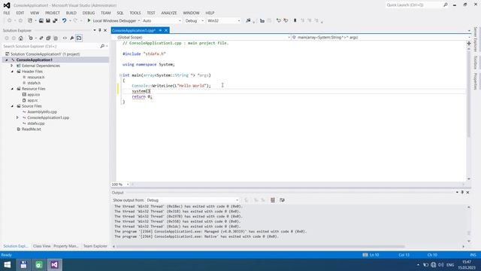Close the ConsoleApplication1.cpp editor tab
The height and width of the screenshot is (271, 481).
click(166, 30)
